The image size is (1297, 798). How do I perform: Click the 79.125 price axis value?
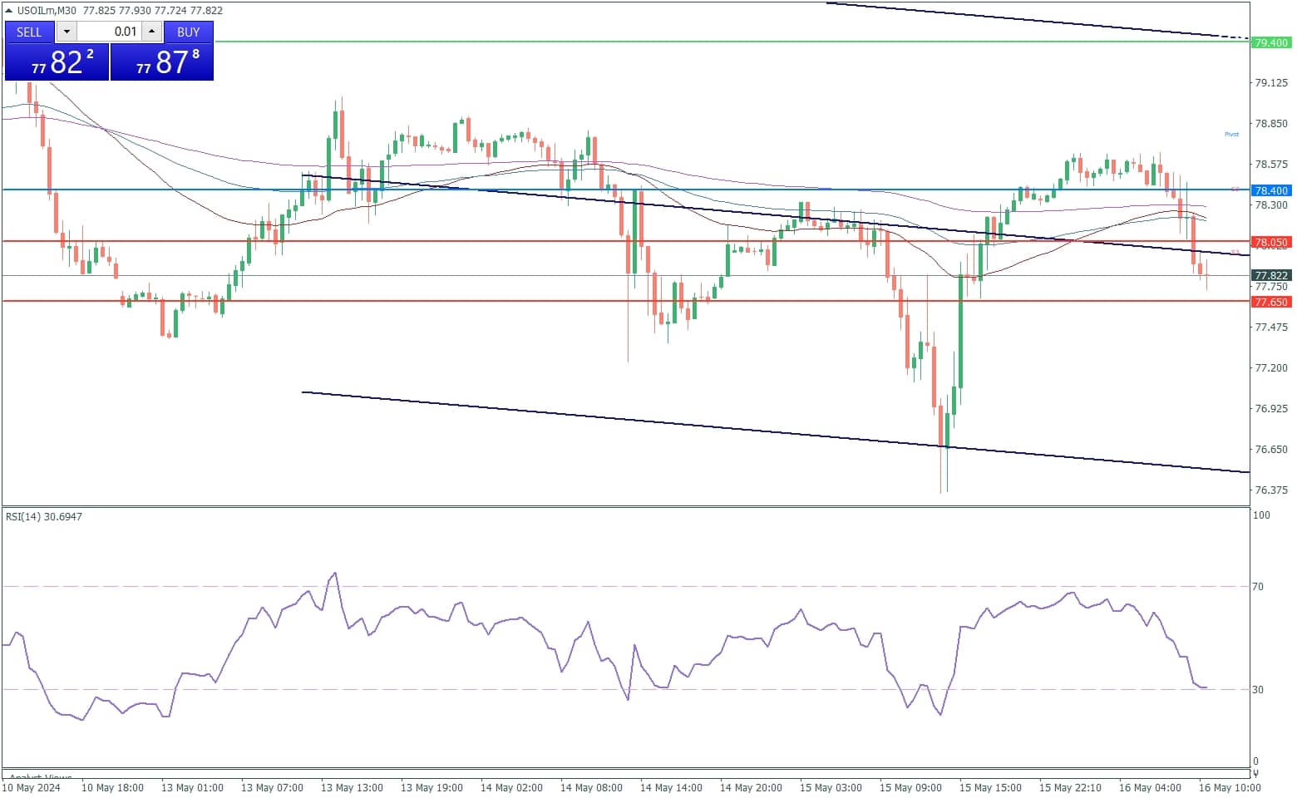[1271, 83]
